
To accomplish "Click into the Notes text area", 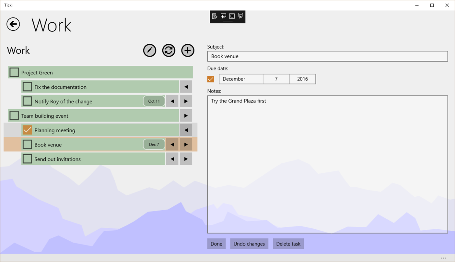I will 328,164.
